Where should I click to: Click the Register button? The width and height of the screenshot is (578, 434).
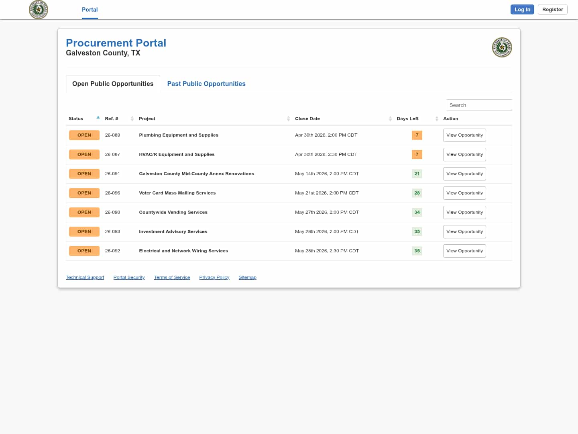pyautogui.click(x=552, y=10)
